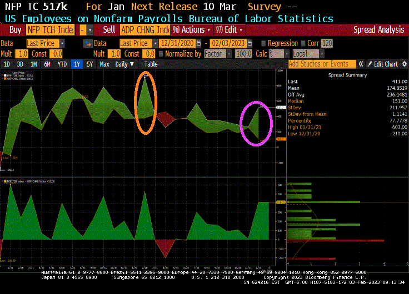Enable the Regression checkbox

tap(263, 43)
